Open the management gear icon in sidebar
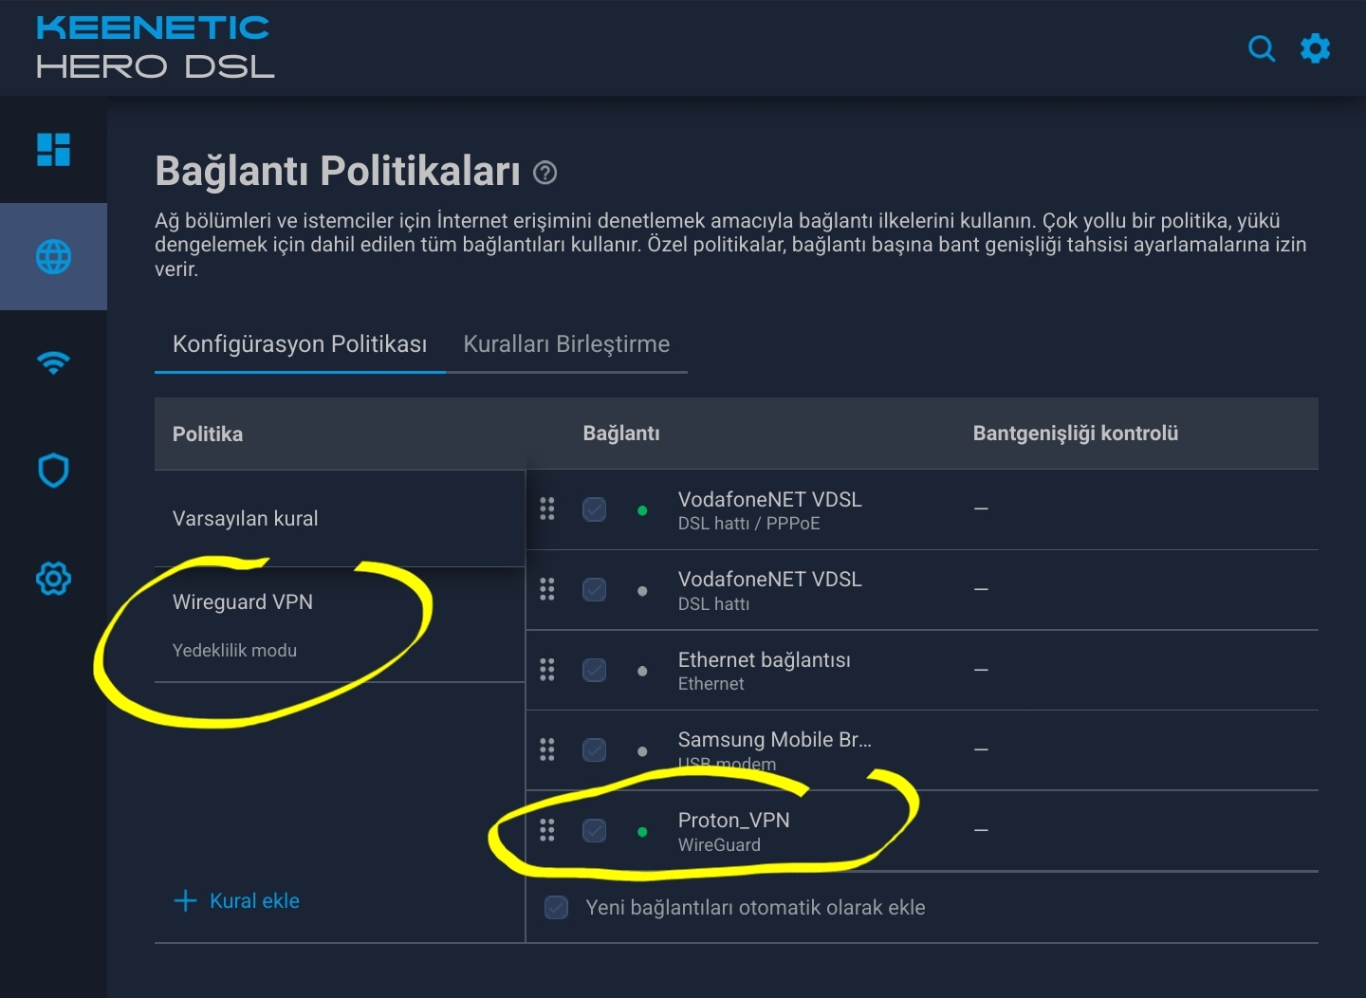Image resolution: width=1366 pixels, height=998 pixels. [x=53, y=578]
